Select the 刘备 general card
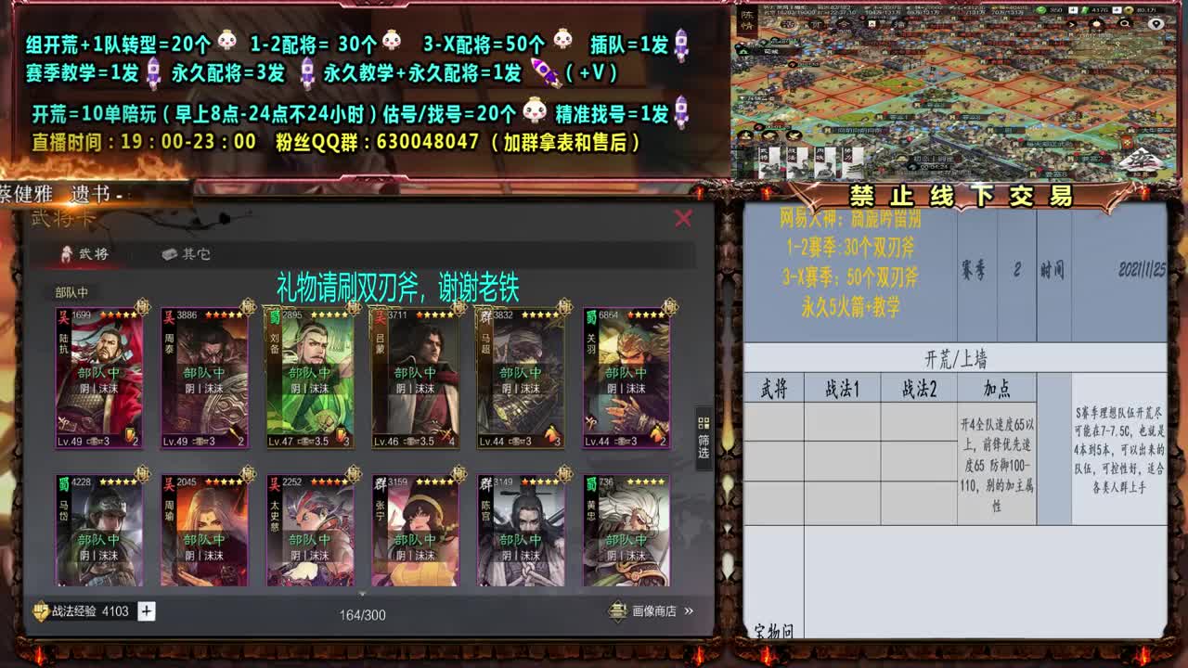Image resolution: width=1188 pixels, height=668 pixels. click(310, 378)
